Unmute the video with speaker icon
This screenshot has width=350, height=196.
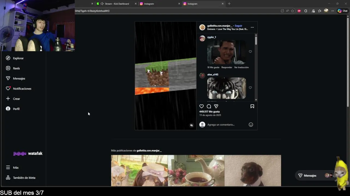[x=191, y=125]
